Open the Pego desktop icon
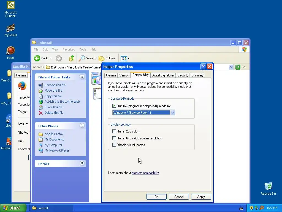 10,53
